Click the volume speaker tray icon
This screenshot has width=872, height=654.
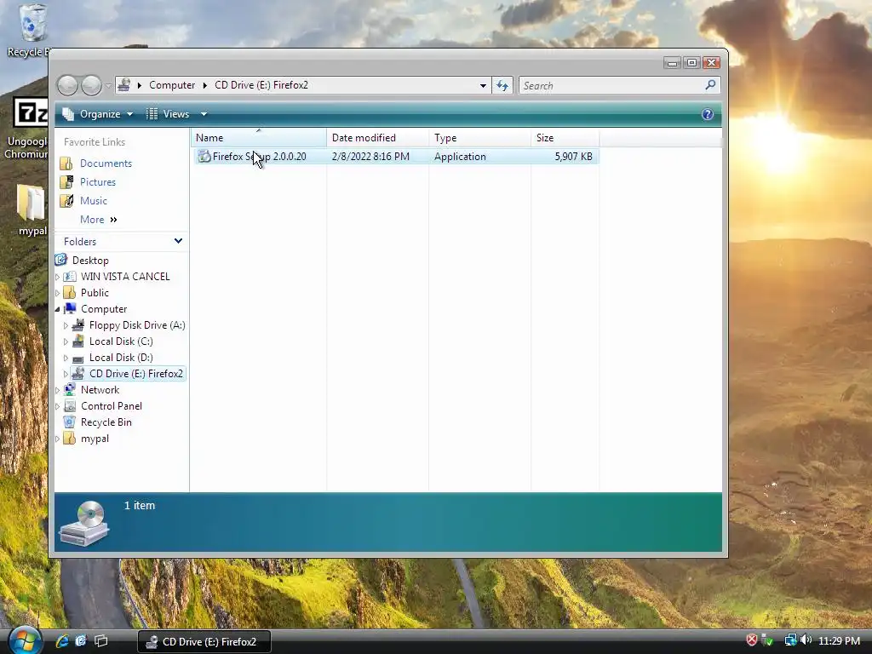[x=806, y=640]
